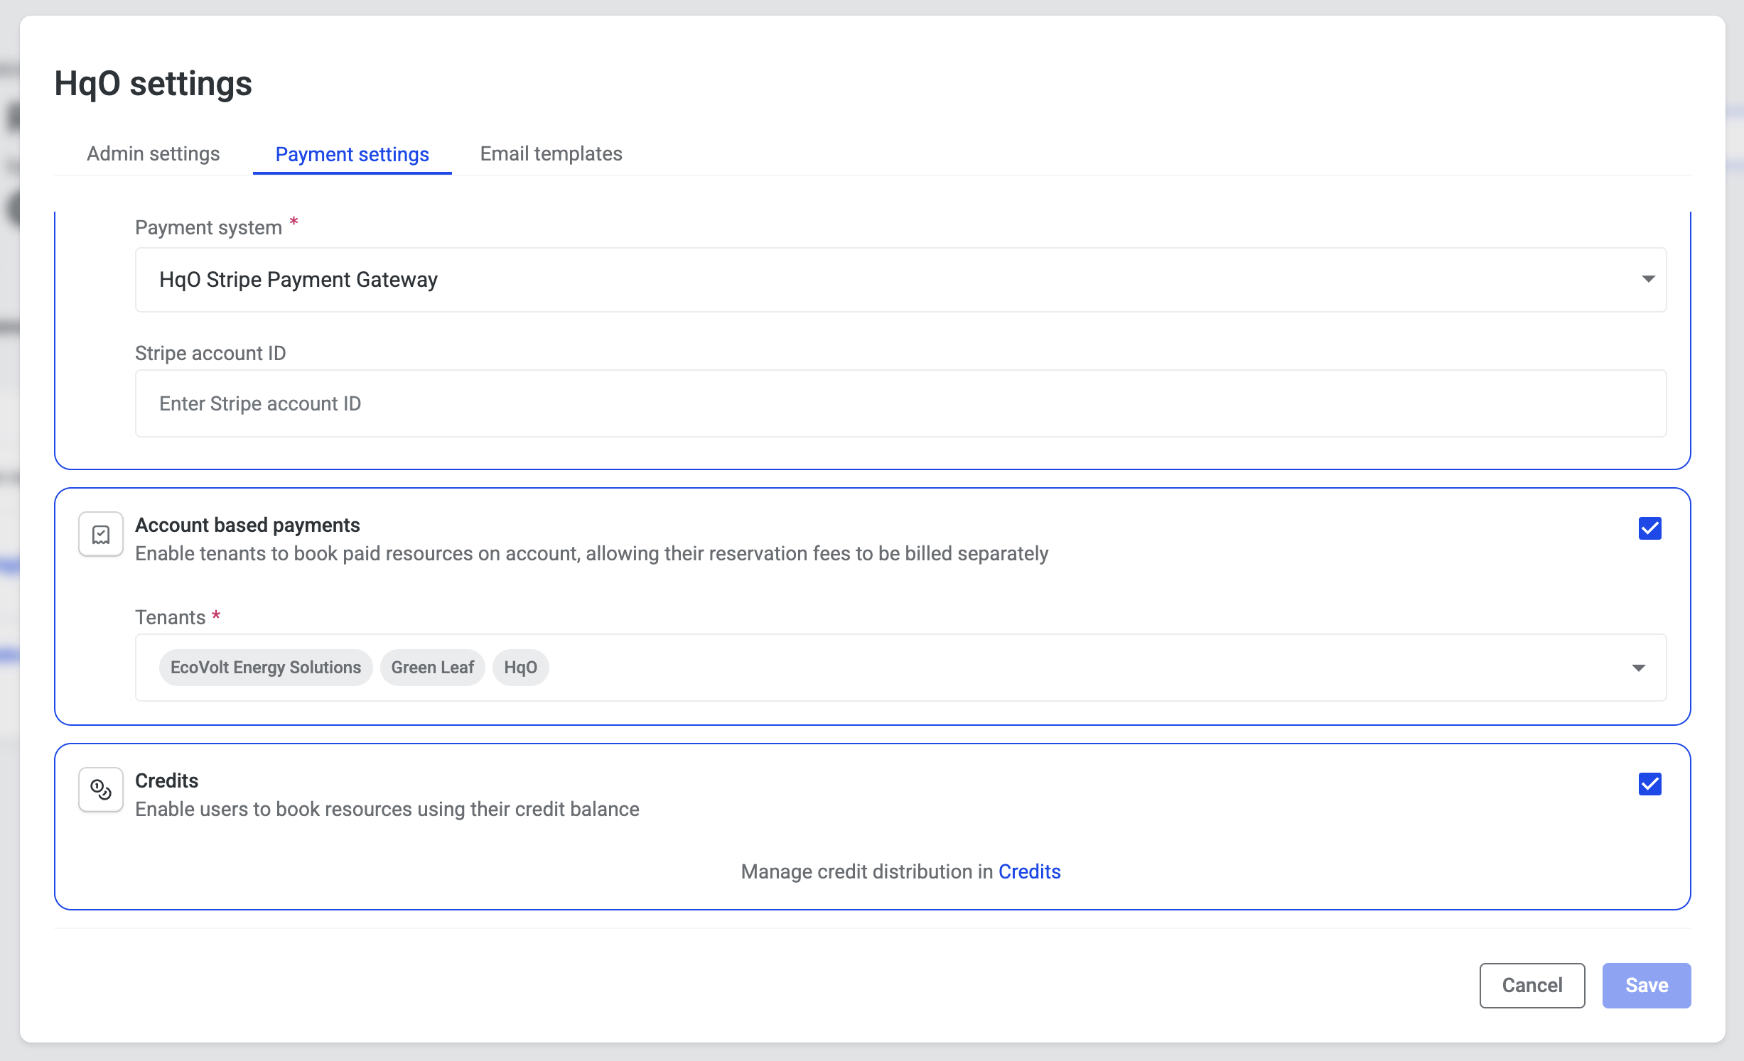Open the Email templates tab

click(551, 154)
